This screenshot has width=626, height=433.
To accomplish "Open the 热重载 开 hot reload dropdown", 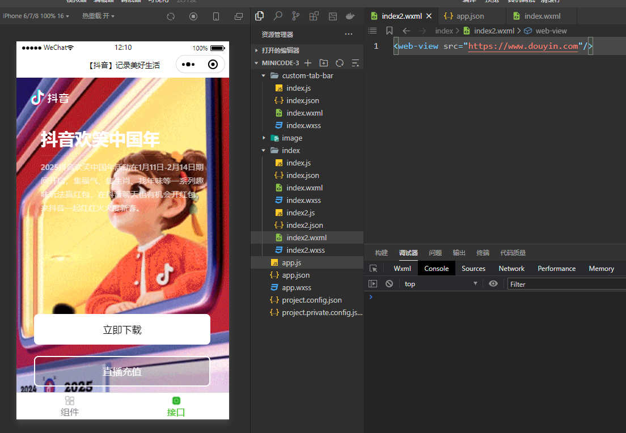I will pos(98,16).
